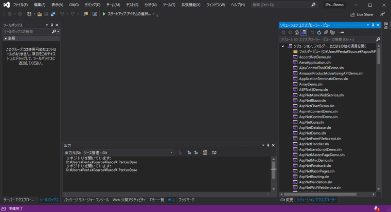Switch to ブックマーク tab
The height and width of the screenshot is (212, 391).
pos(186,200)
